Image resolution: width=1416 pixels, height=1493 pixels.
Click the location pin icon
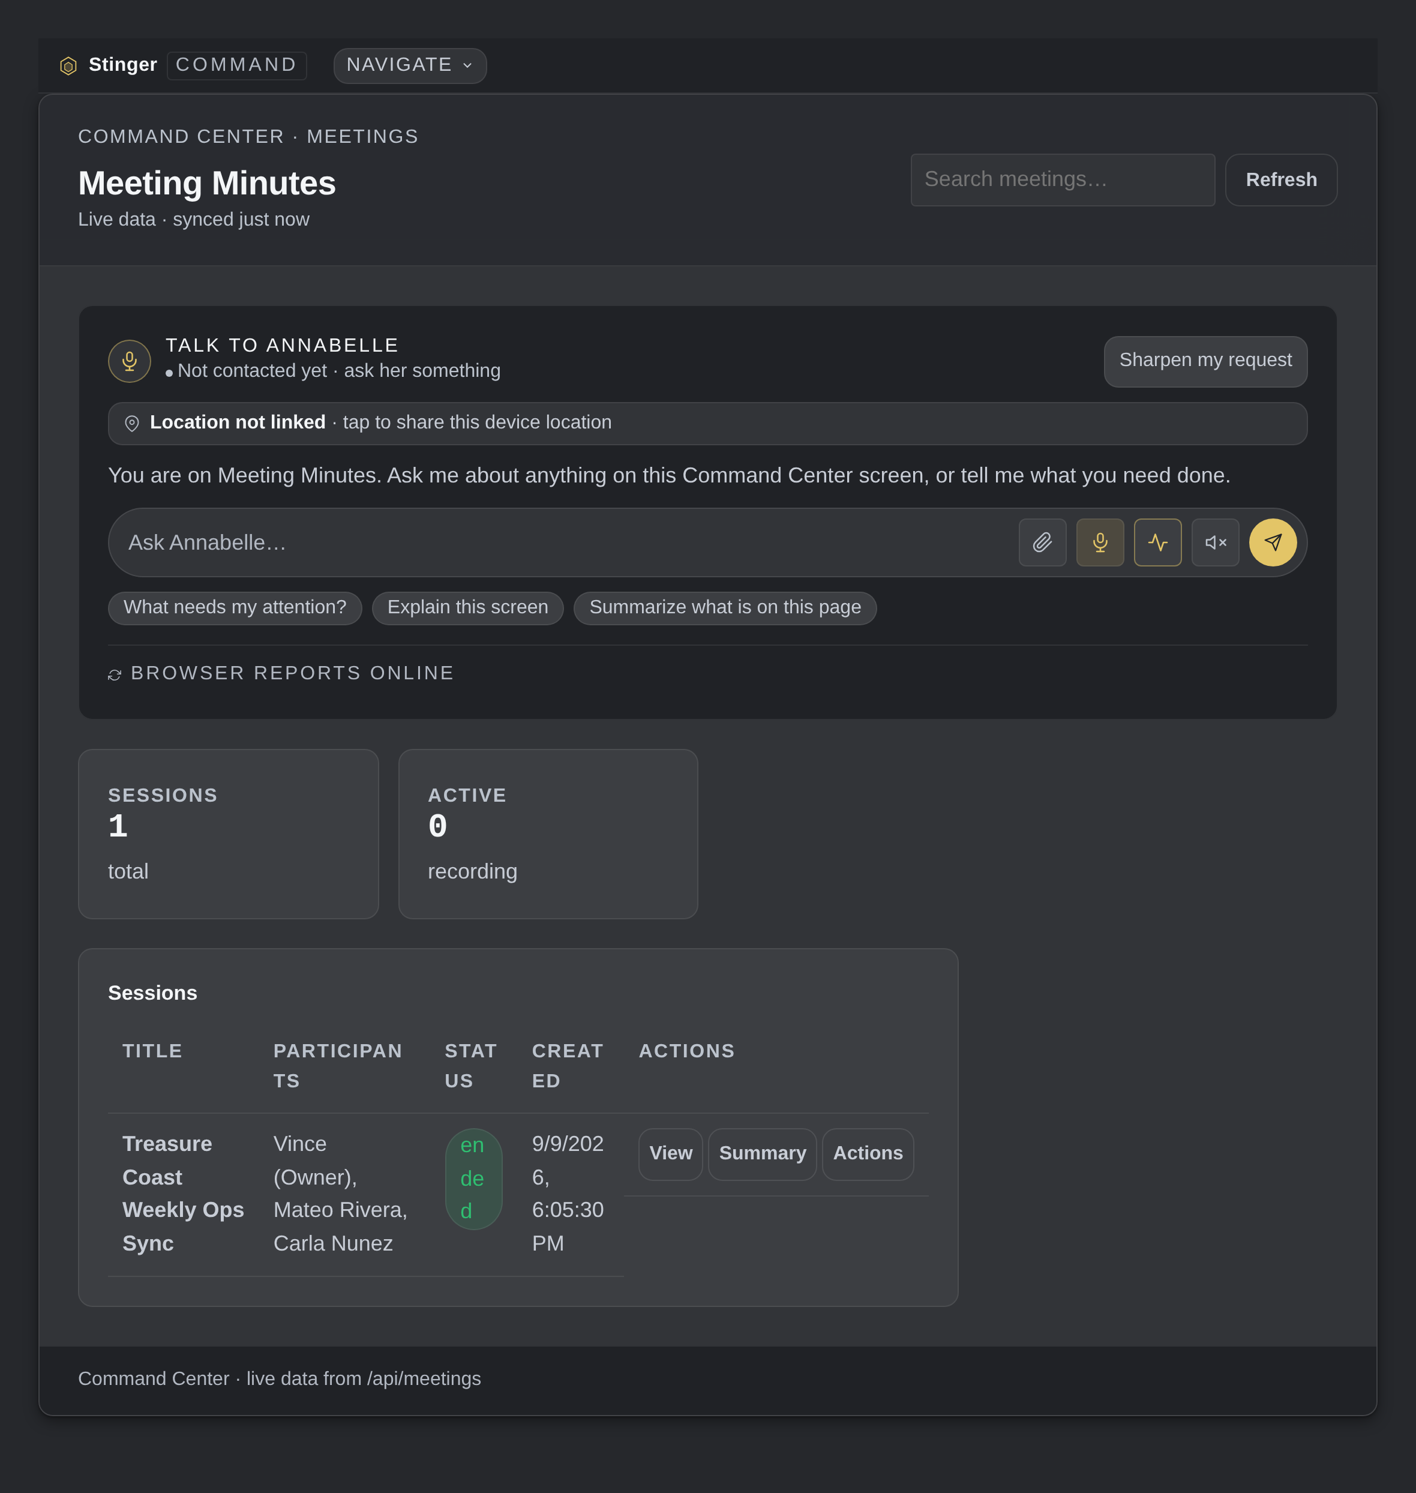pyautogui.click(x=131, y=424)
